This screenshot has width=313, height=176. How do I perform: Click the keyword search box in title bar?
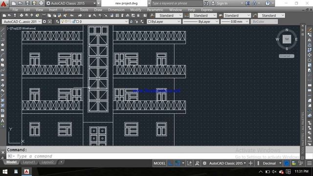pos(177,3)
